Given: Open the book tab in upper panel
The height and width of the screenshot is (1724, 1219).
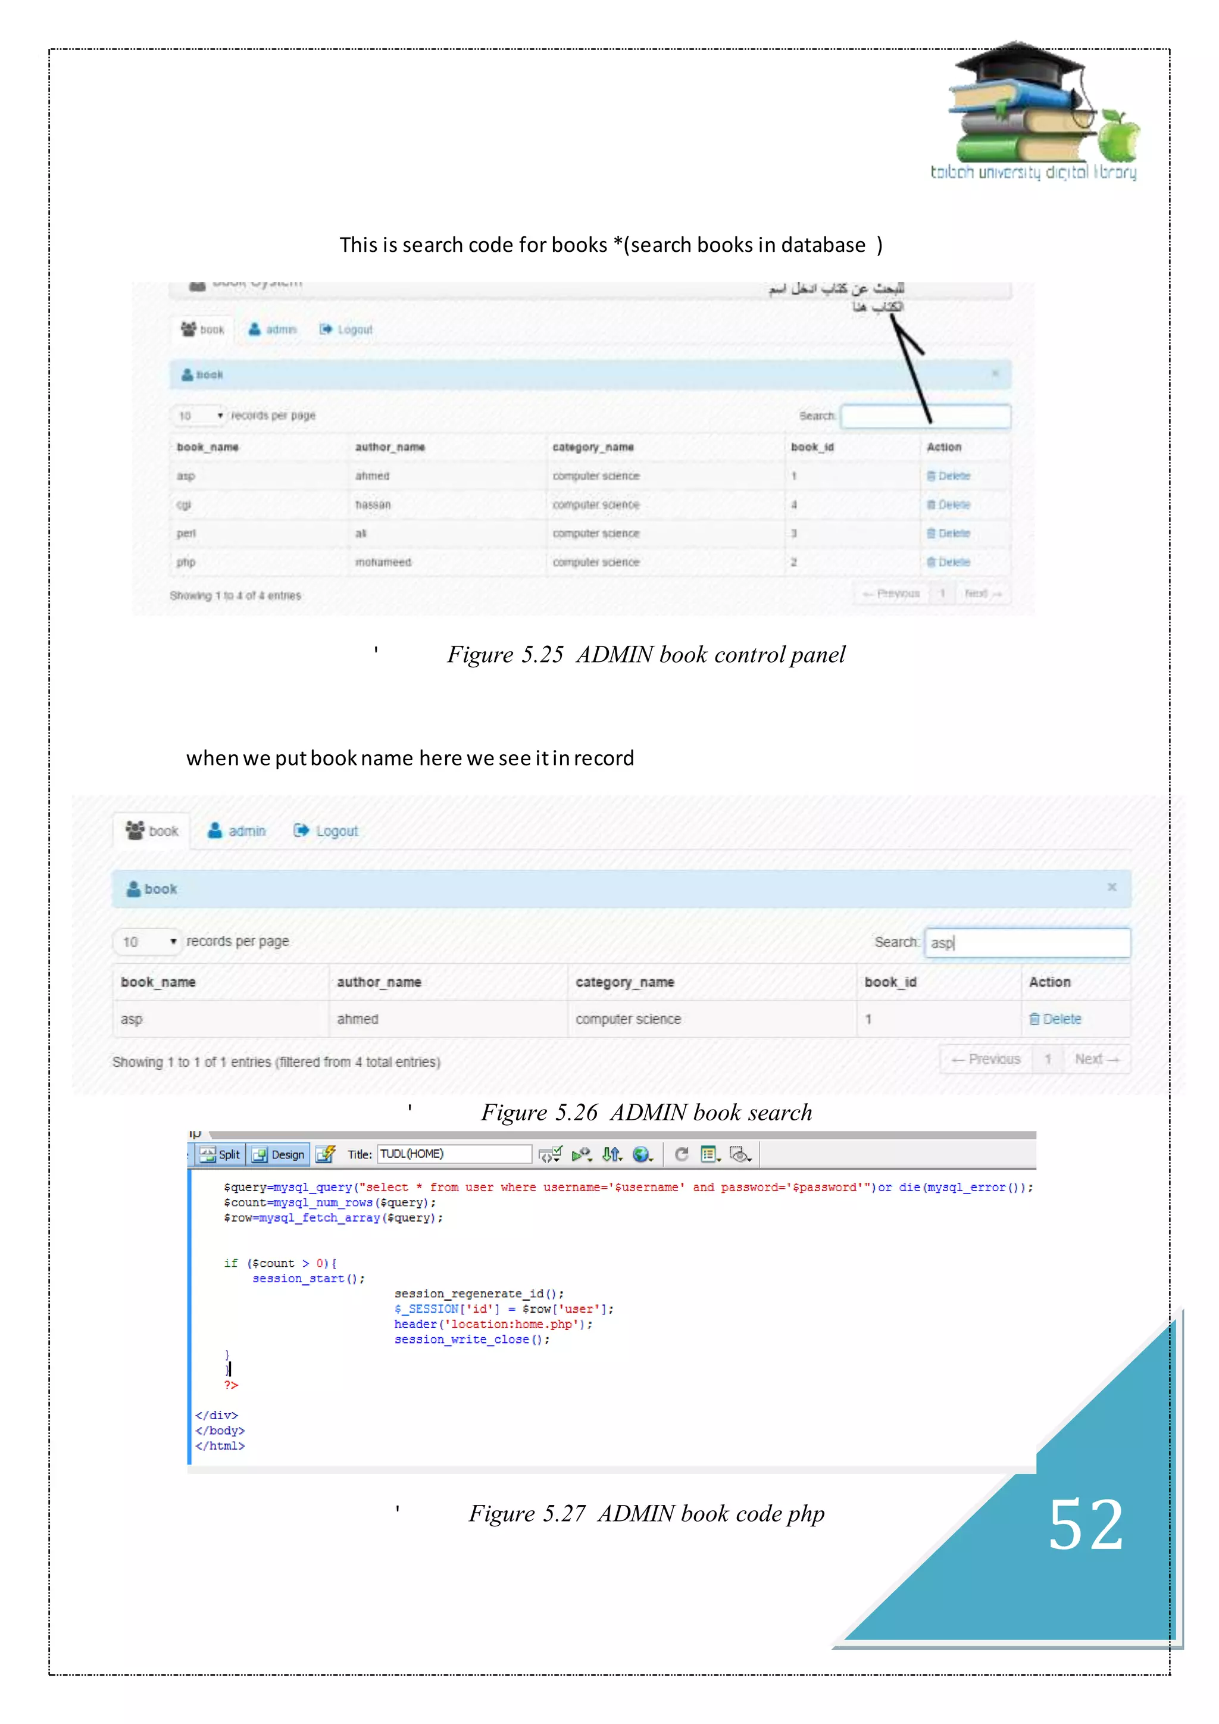Looking at the screenshot, I should coord(202,329).
